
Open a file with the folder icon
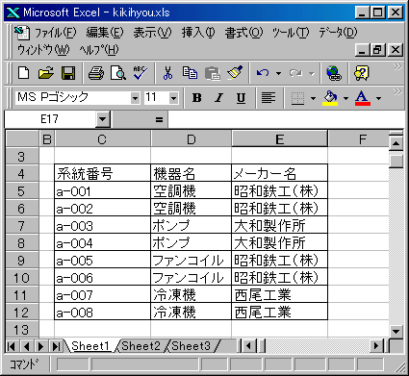[x=46, y=73]
